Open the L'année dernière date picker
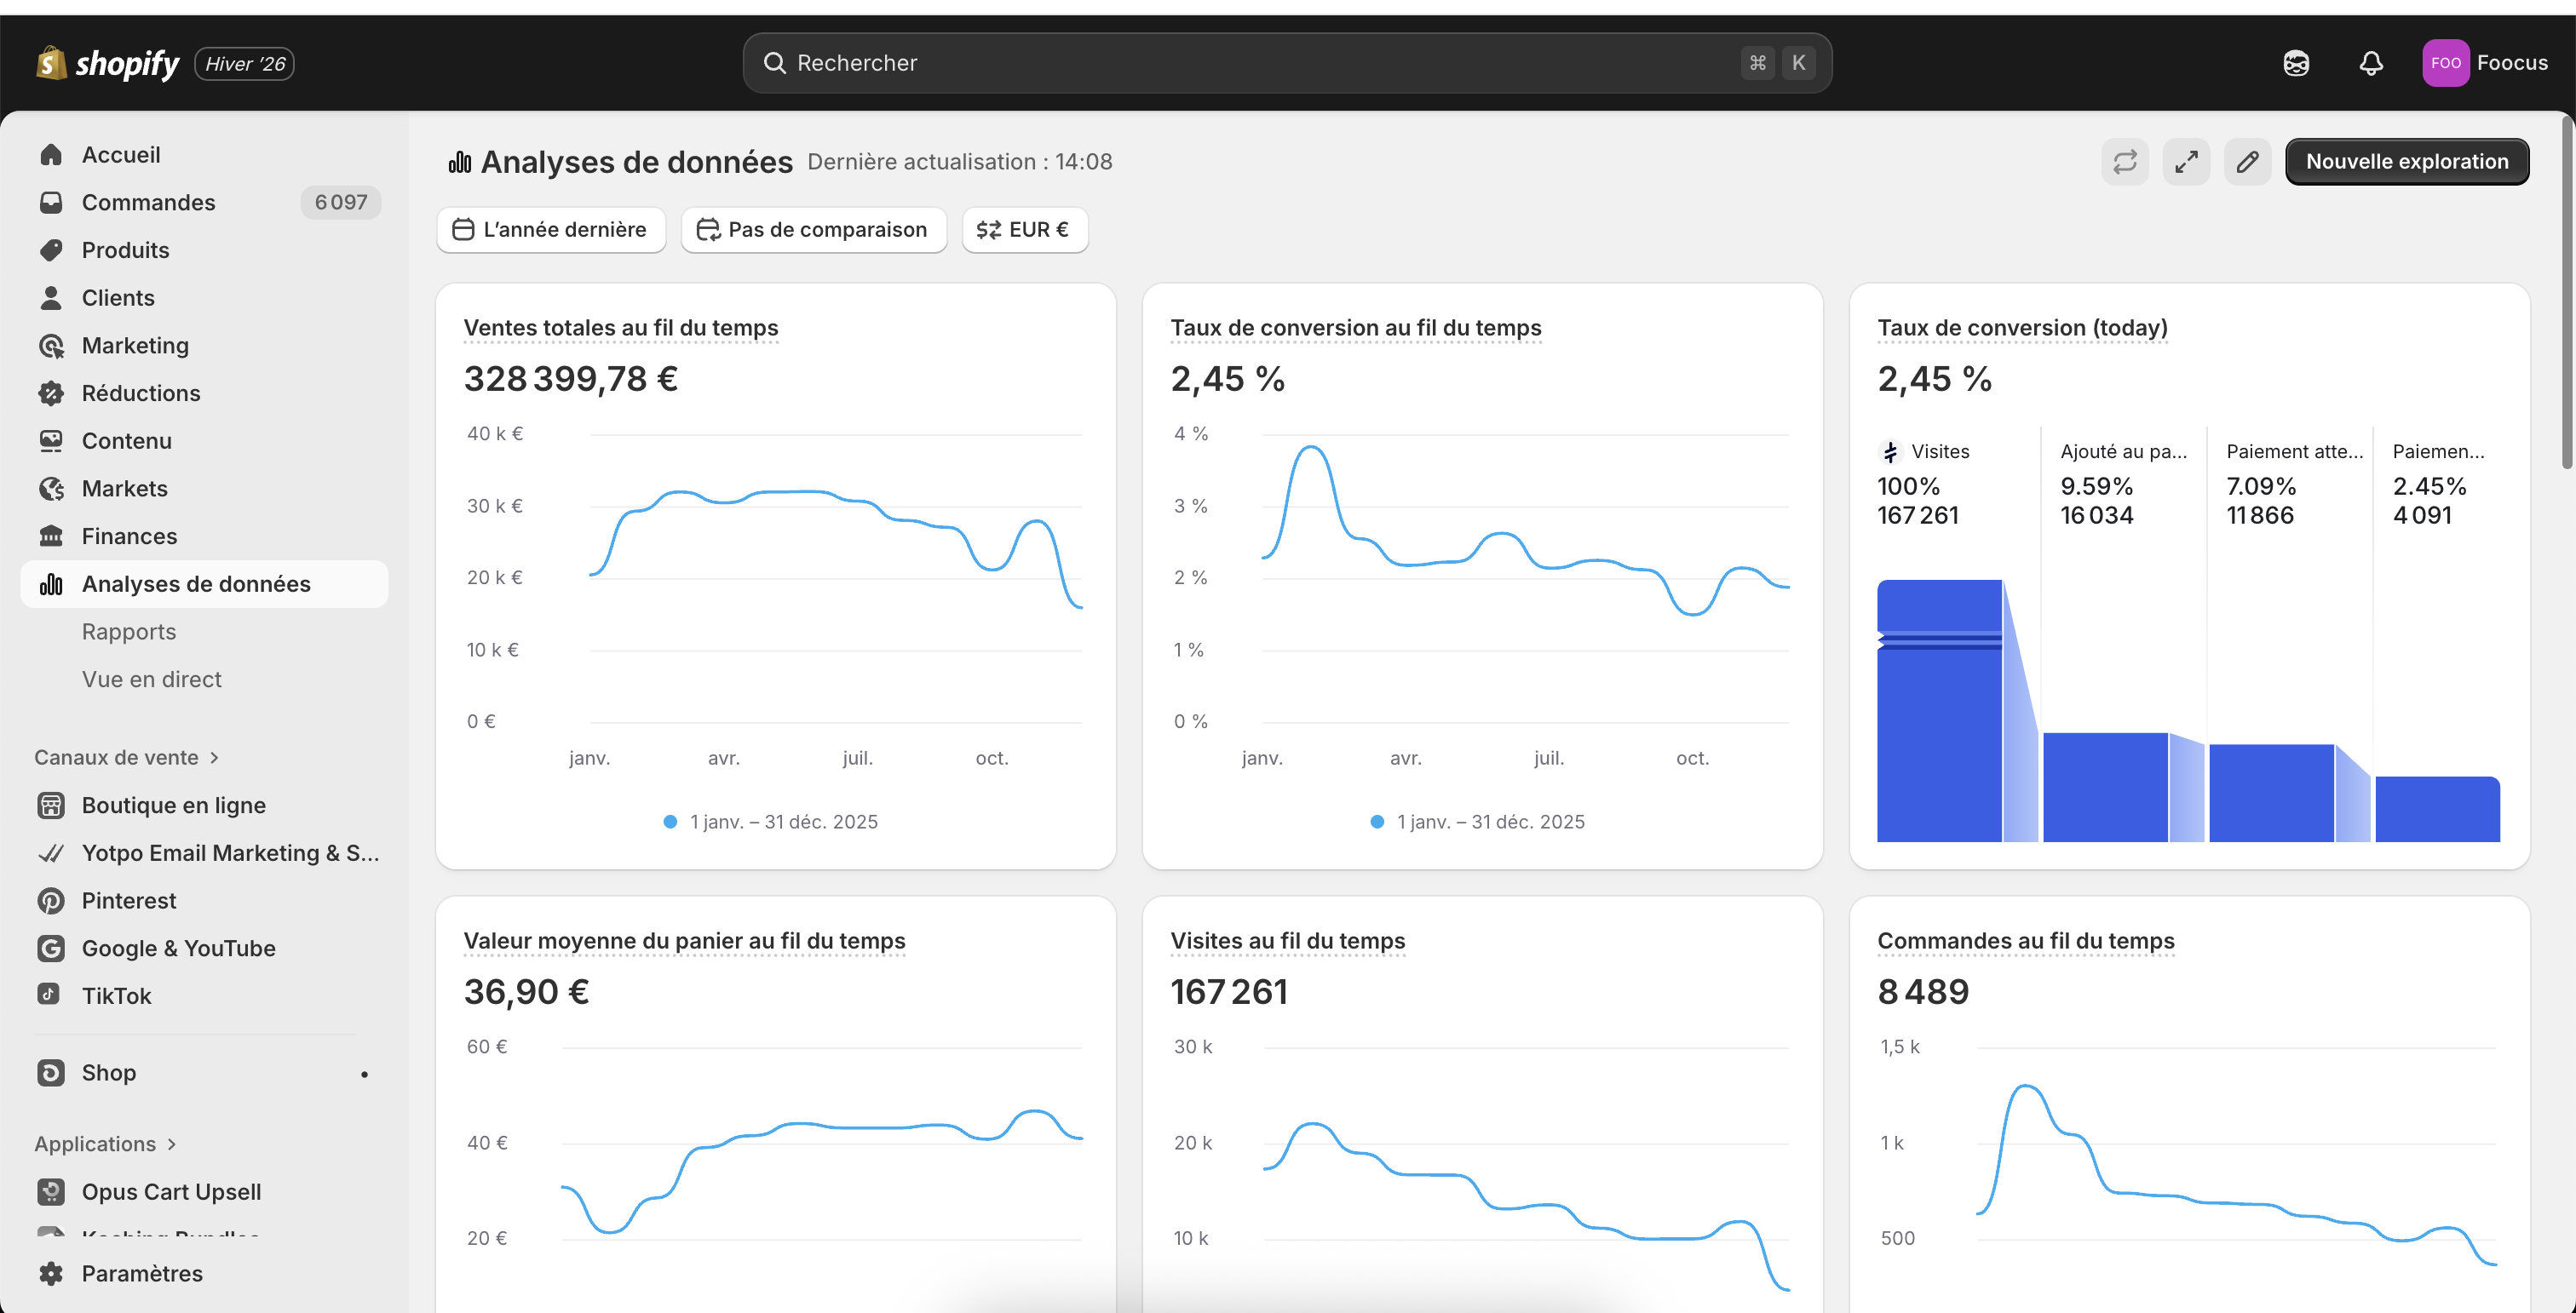Screen dimensions: 2576x1313 (x=551, y=230)
